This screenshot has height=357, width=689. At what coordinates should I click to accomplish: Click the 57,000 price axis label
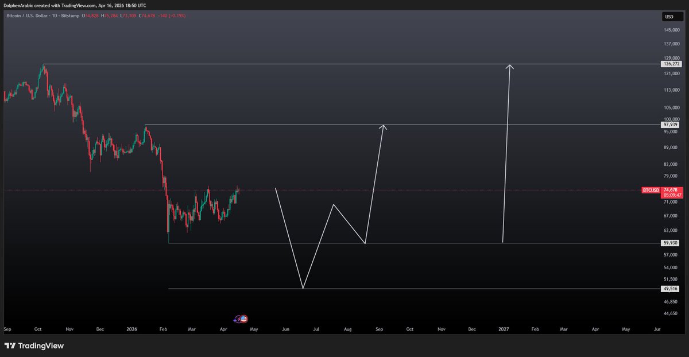(670, 254)
